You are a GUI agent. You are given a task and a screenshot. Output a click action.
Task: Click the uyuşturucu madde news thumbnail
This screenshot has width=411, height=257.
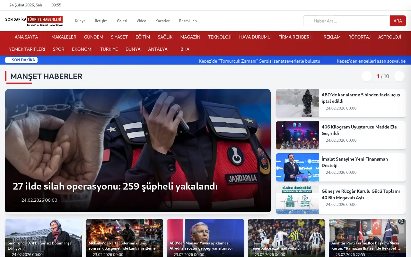click(x=297, y=135)
